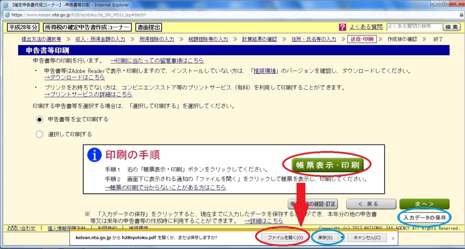The width and height of the screenshot is (465, 249).
Task: Open お問い合わせ footer link
Action: point(21,228)
